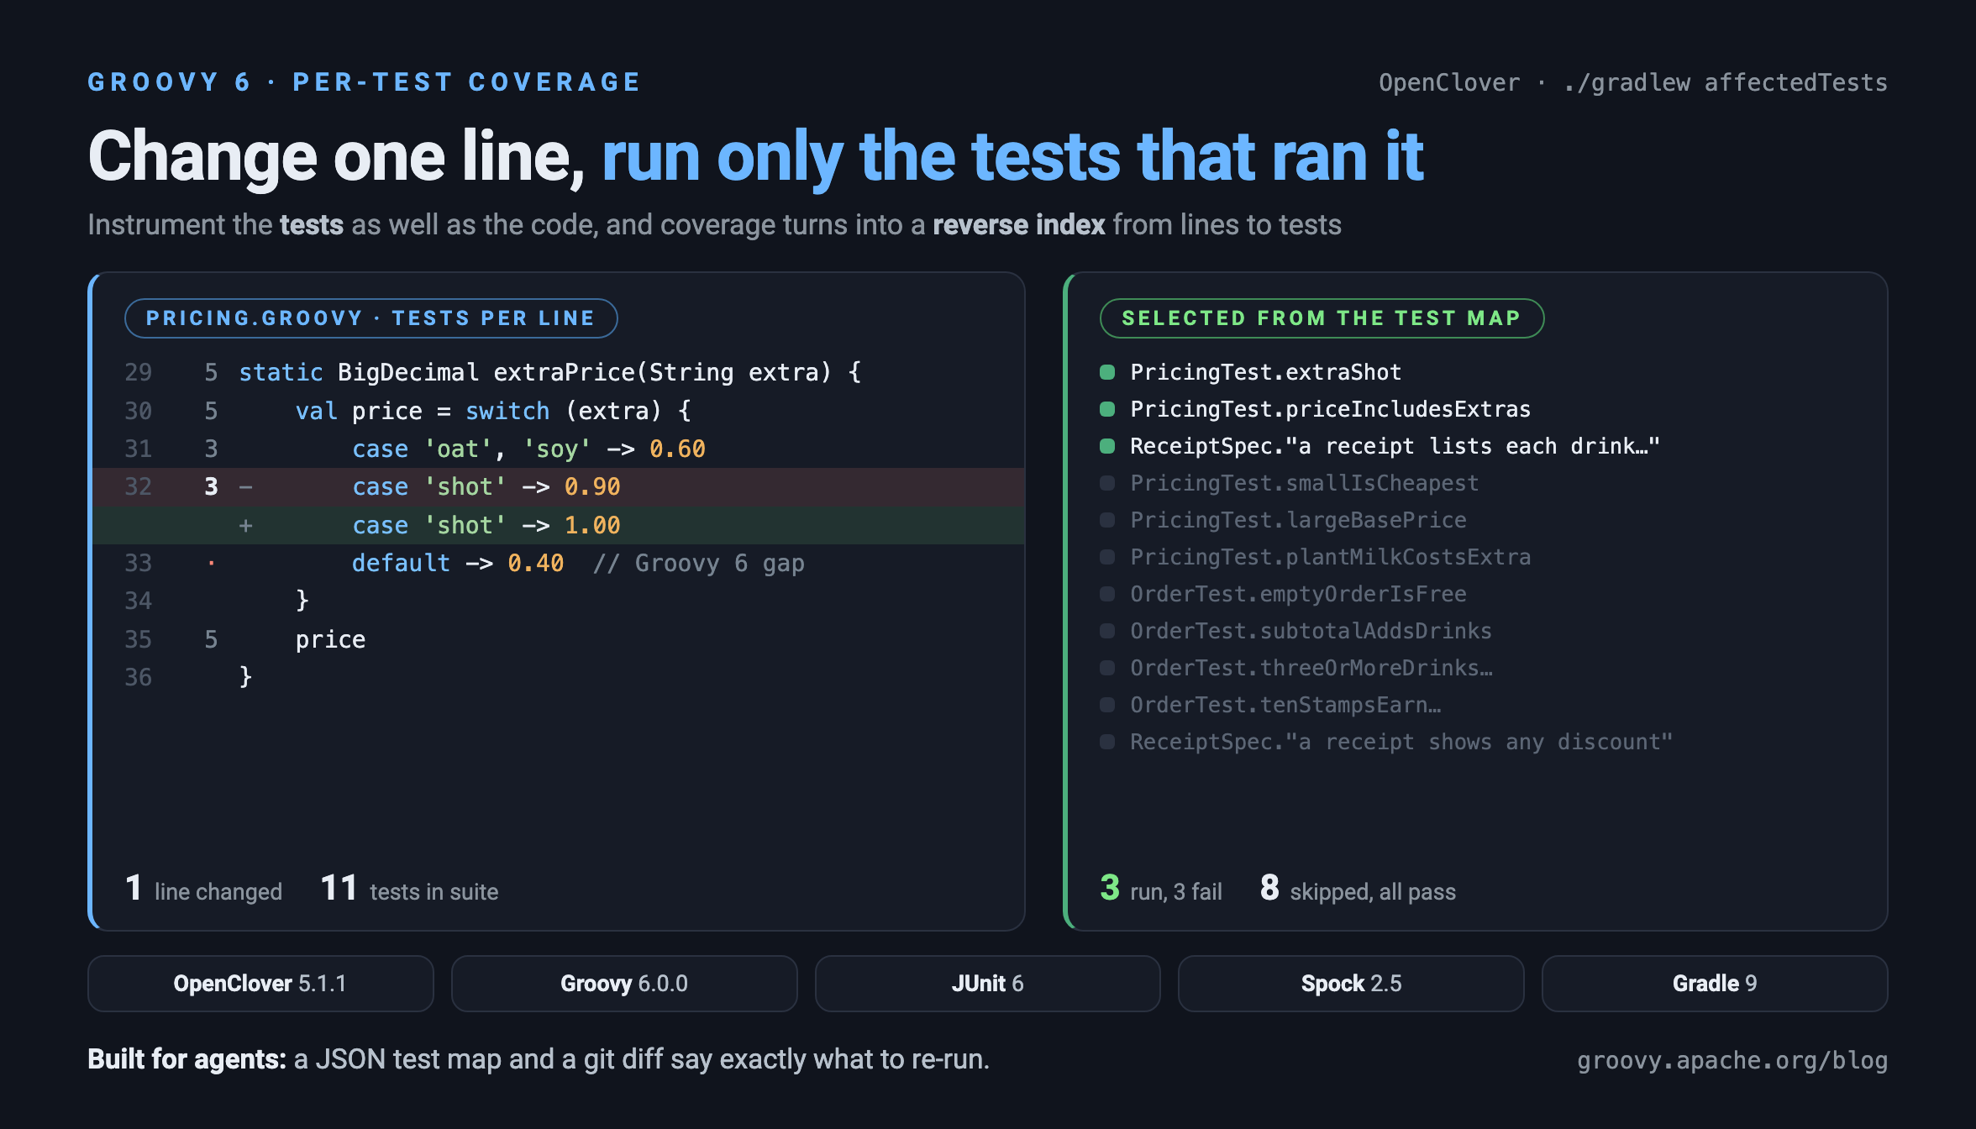This screenshot has width=1976, height=1129.
Task: Click test name PricingTest.extraShot
Action: point(1266,372)
